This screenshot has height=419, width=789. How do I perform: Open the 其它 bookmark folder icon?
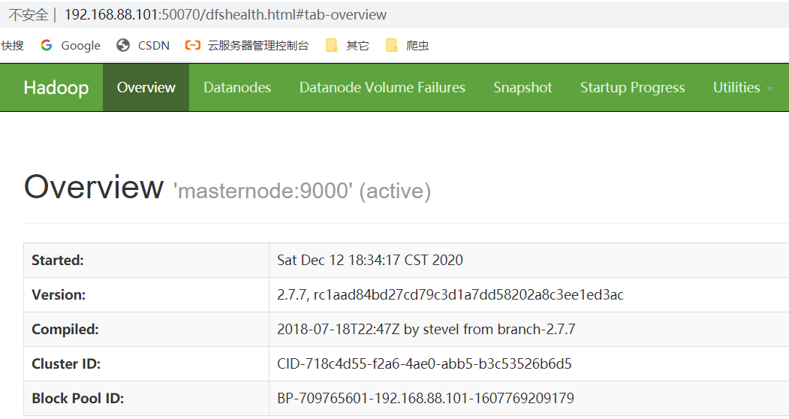click(332, 45)
